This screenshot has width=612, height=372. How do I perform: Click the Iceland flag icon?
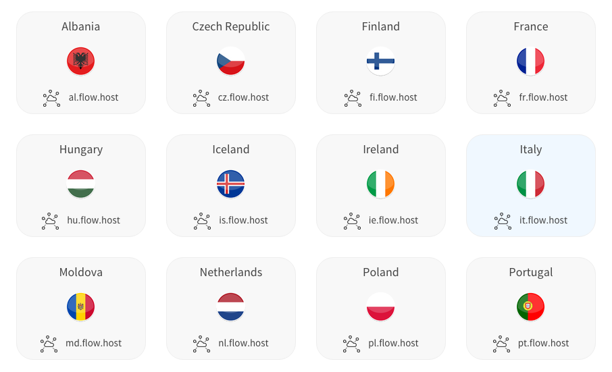tap(231, 184)
